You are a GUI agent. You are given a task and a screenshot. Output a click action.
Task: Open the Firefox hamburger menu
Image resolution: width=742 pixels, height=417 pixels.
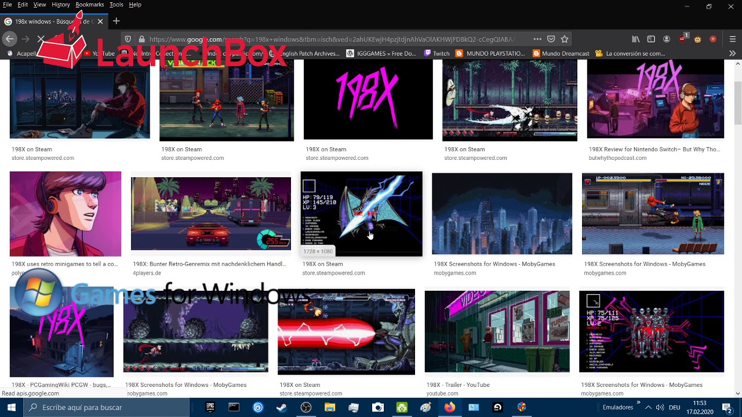[x=733, y=39]
